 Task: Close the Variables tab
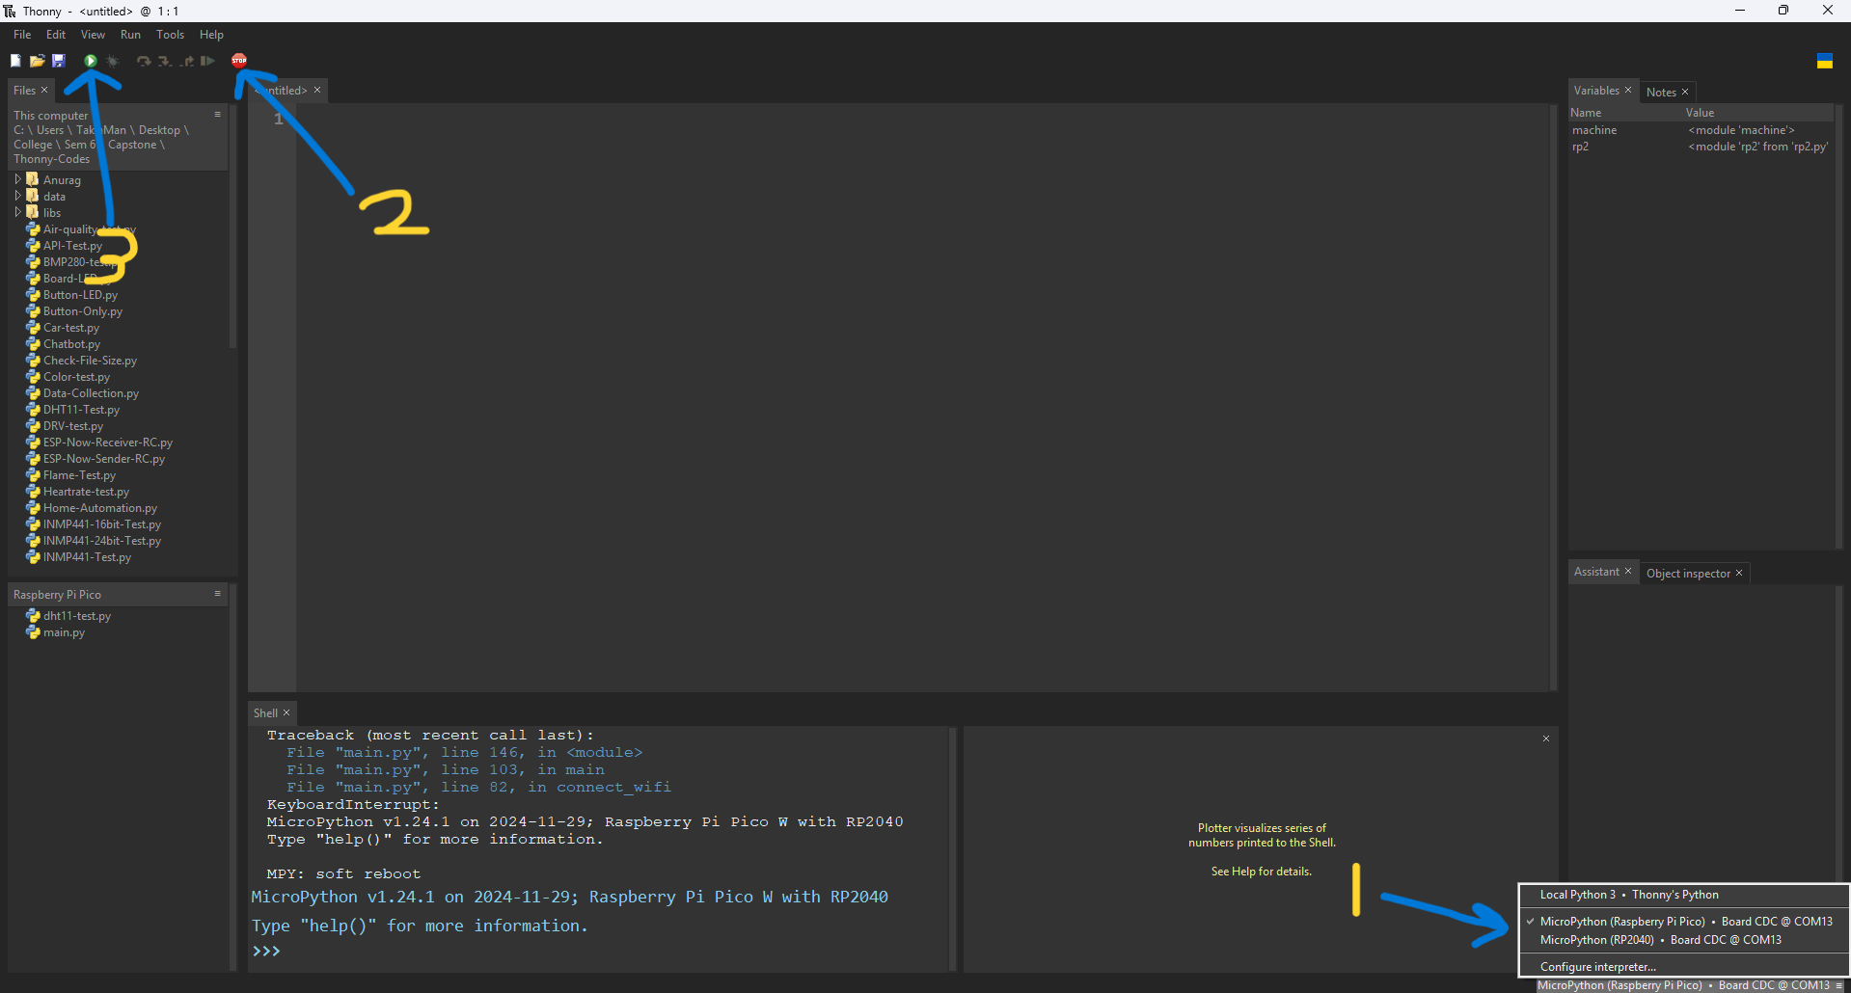[x=1628, y=90]
